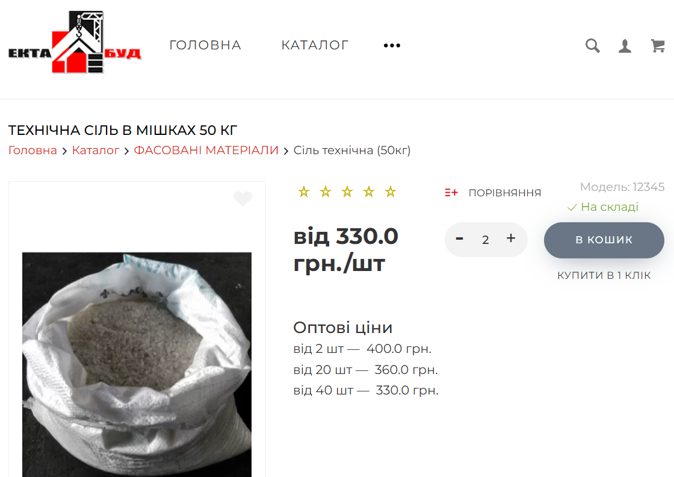
Task: Rate product with the first star
Action: [x=304, y=192]
